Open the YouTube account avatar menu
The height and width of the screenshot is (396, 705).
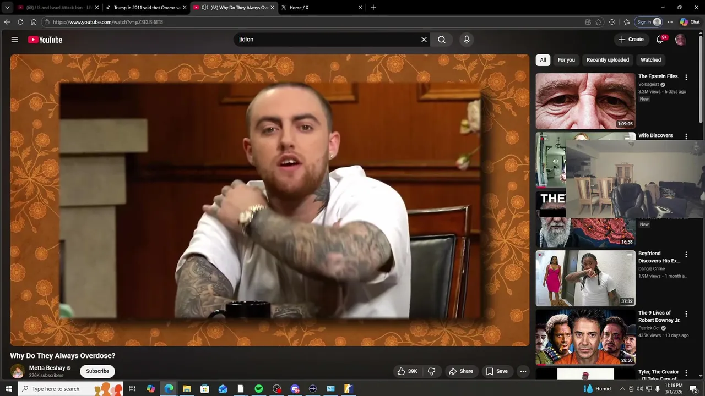680,40
